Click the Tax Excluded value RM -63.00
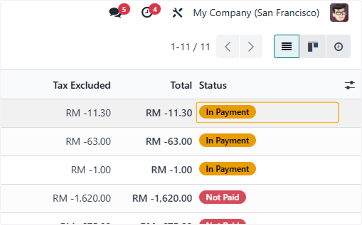 click(x=88, y=141)
